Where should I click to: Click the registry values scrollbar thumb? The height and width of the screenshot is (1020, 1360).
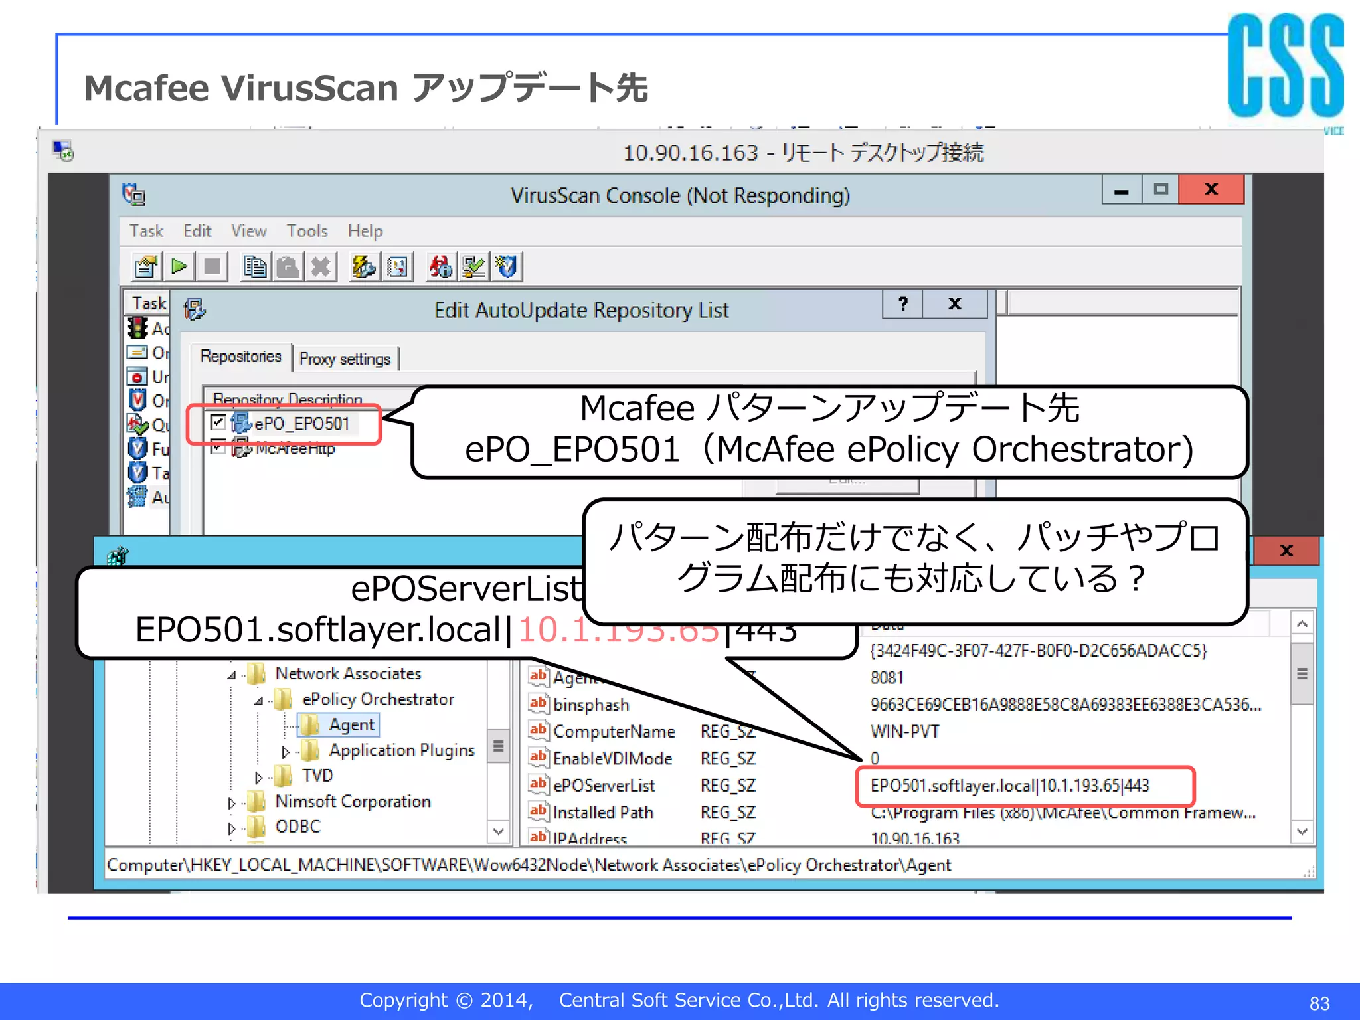click(1302, 673)
